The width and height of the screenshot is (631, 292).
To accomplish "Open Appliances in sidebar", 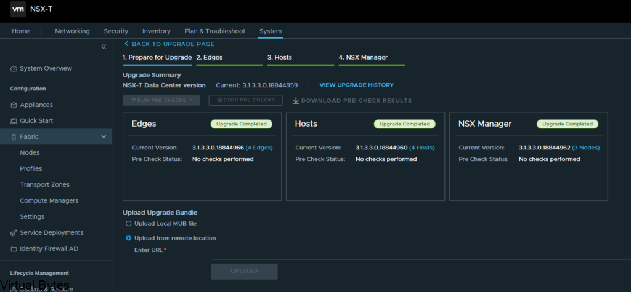I will pos(36,105).
